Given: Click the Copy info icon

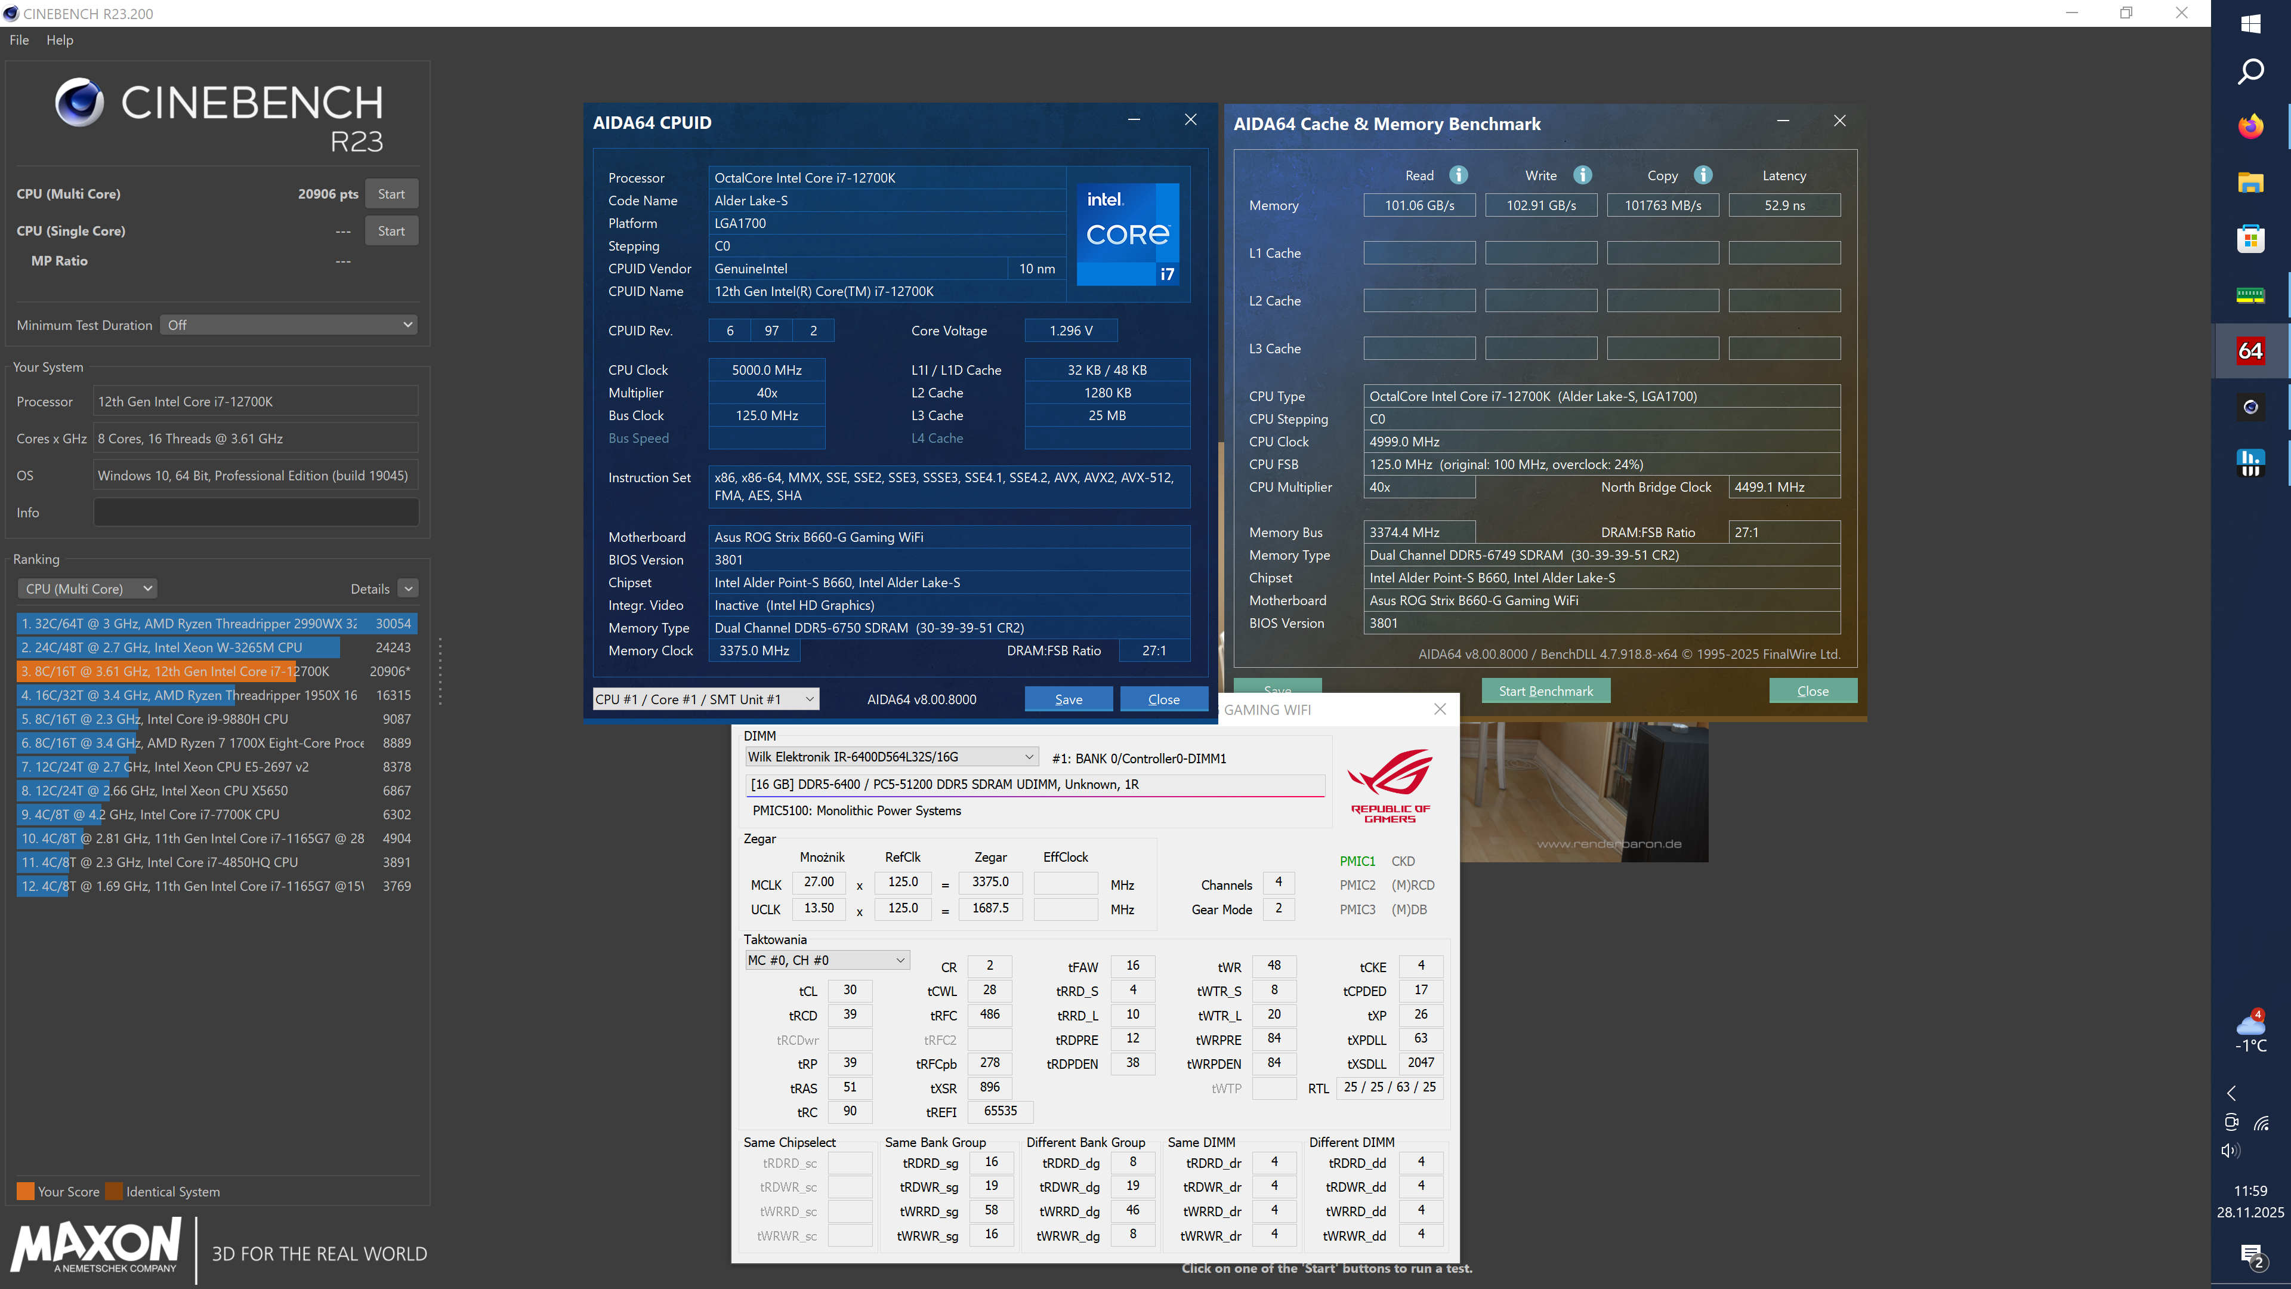Looking at the screenshot, I should pos(1702,175).
